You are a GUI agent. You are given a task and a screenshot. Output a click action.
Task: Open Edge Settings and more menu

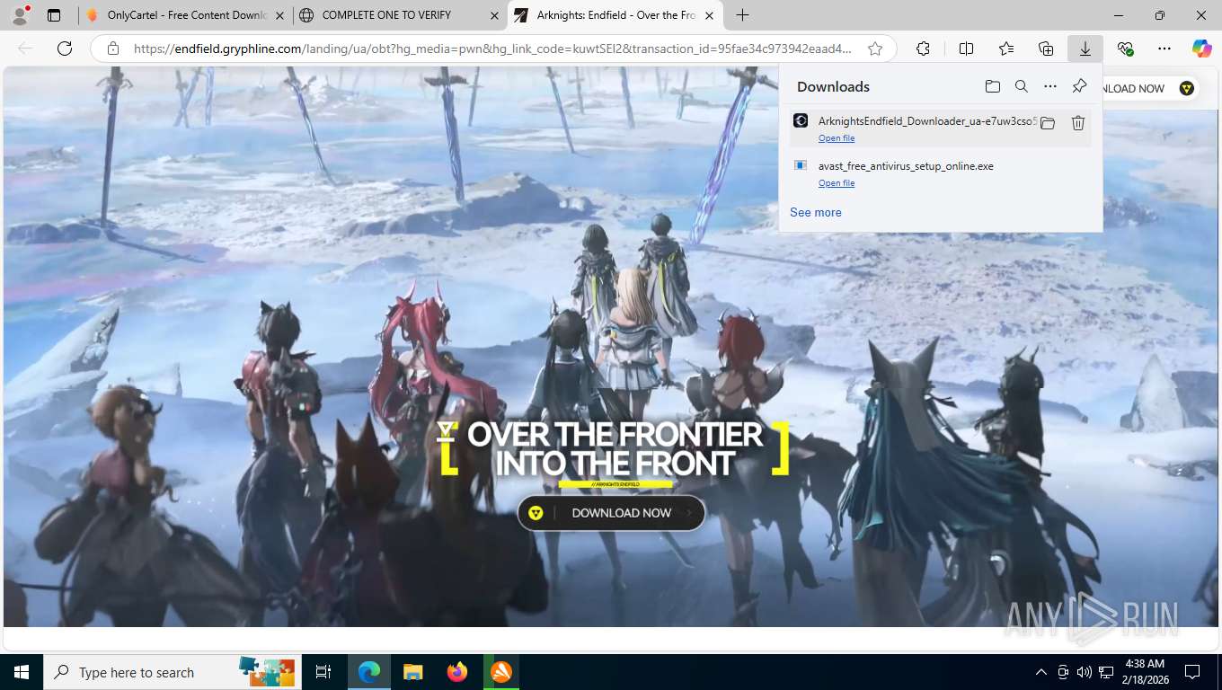tap(1164, 49)
